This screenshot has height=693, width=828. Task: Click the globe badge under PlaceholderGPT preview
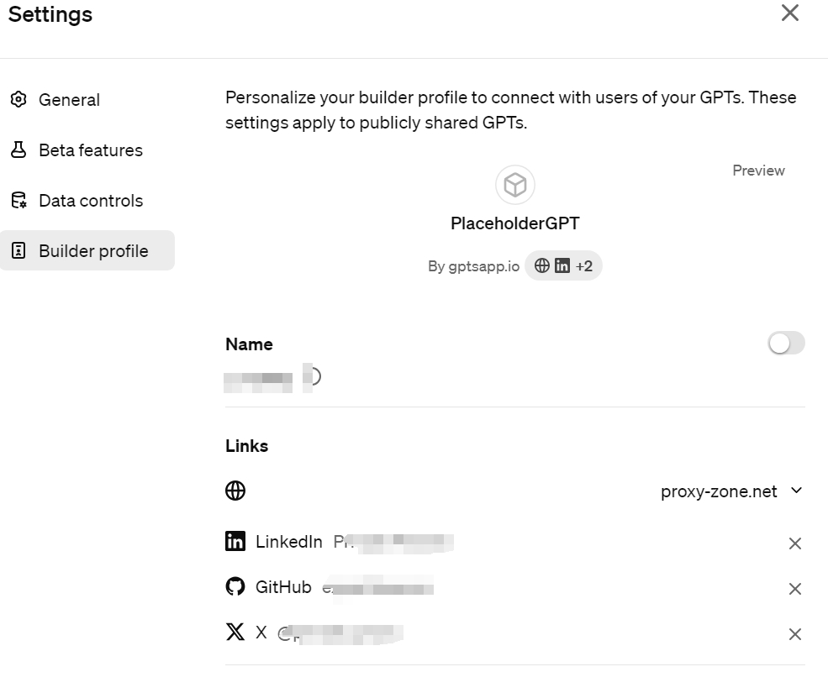coord(542,265)
